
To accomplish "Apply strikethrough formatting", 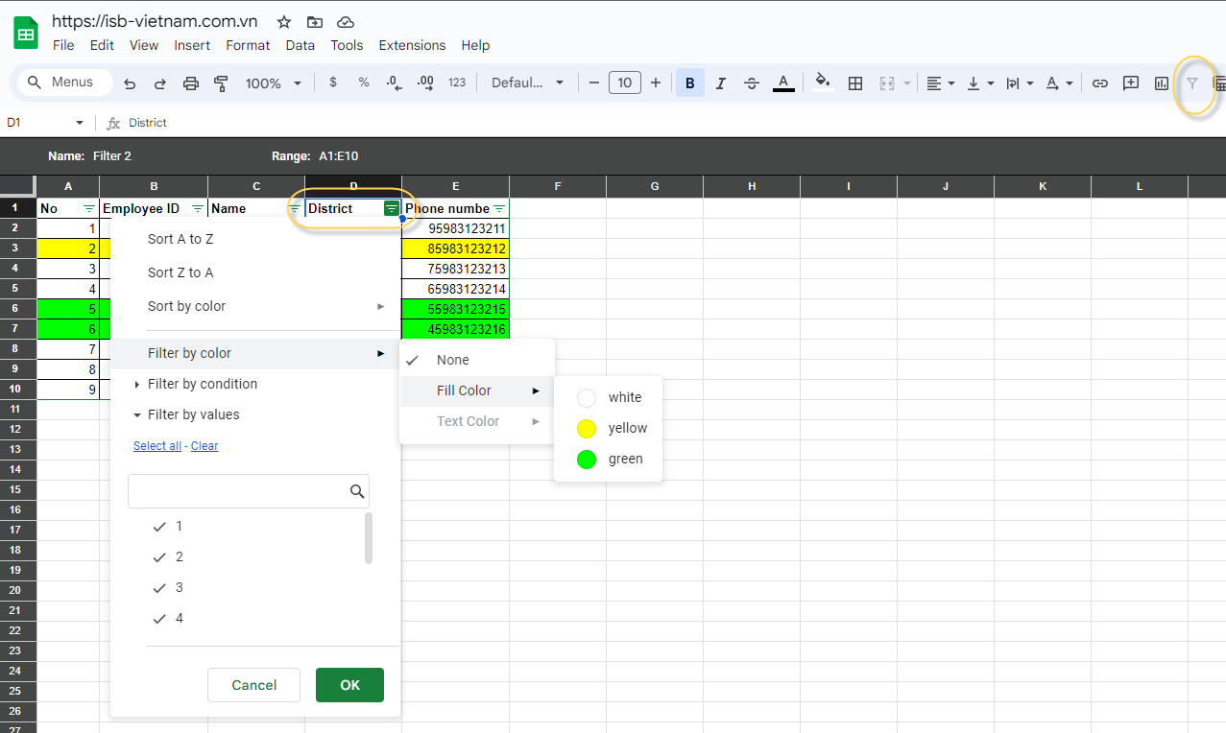I will [x=752, y=83].
